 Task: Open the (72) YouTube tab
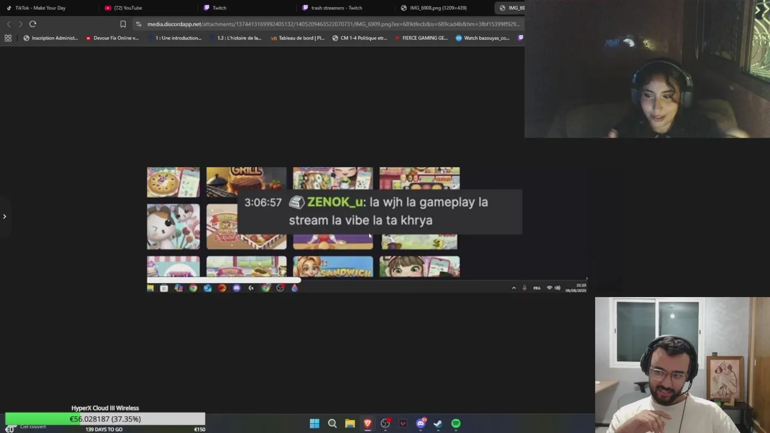coord(123,8)
